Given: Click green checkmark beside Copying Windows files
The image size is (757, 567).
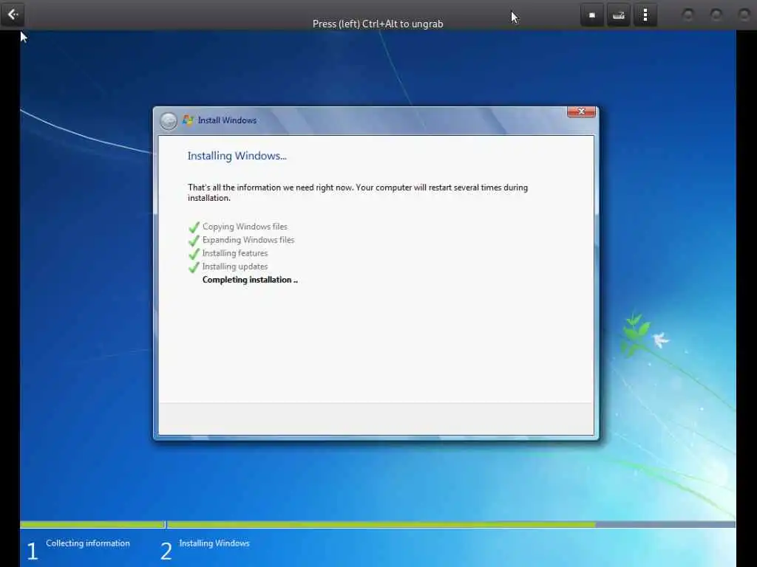Looking at the screenshot, I should tap(194, 227).
